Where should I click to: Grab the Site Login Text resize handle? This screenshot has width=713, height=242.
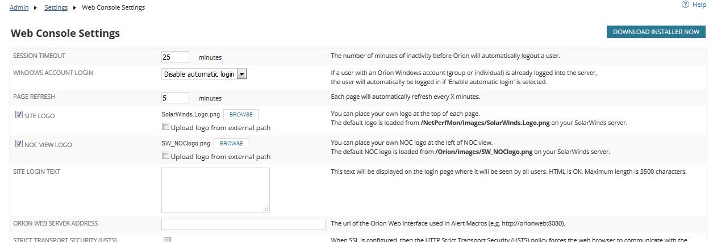point(265,208)
